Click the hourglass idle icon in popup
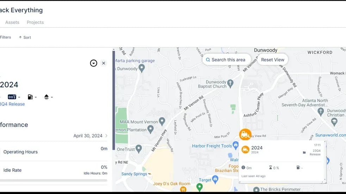The width and height of the screenshot is (346, 194). tap(271, 168)
